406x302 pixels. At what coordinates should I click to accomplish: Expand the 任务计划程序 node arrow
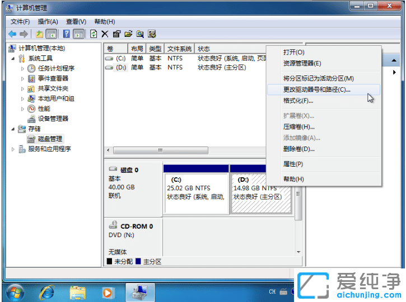pos(22,69)
